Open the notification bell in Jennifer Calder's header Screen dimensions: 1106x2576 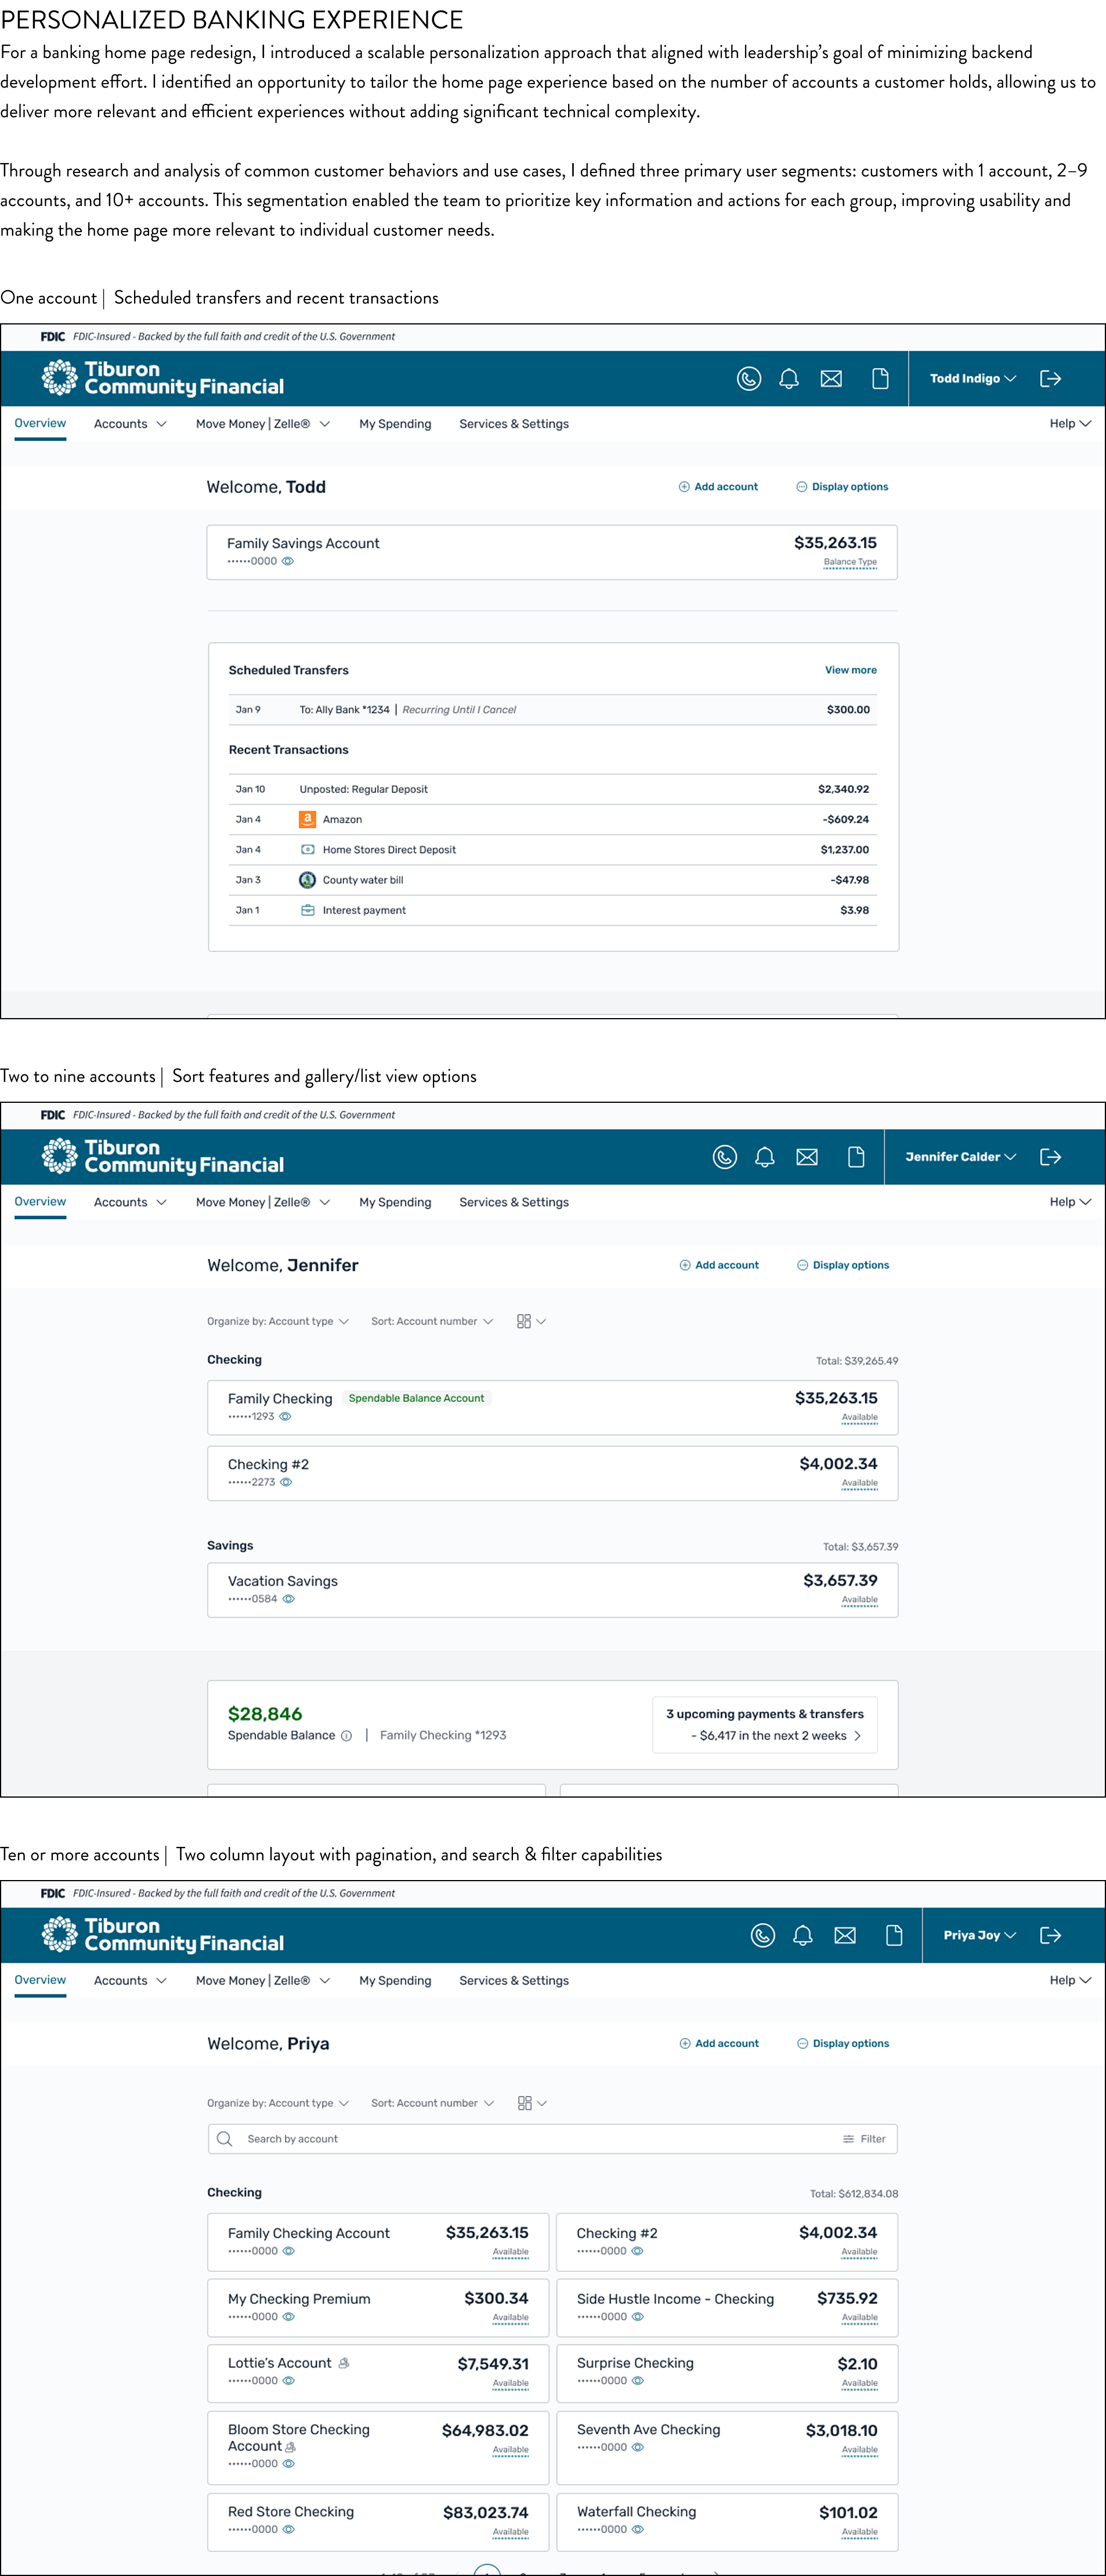coord(765,1157)
